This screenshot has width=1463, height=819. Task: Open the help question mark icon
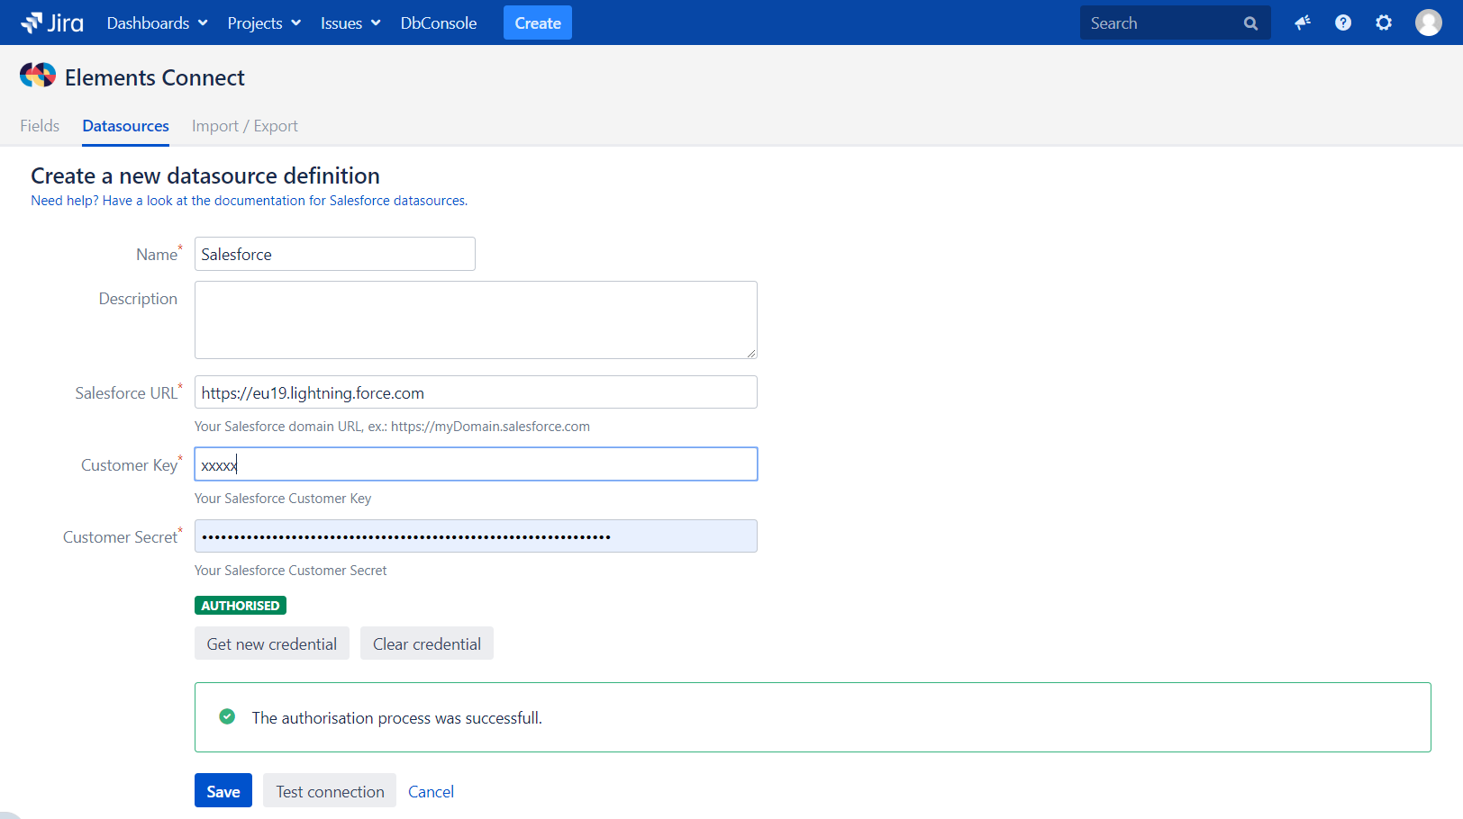(1342, 23)
